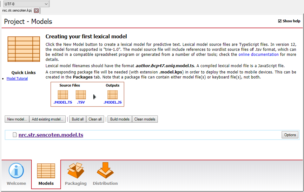Viewport: 304px width, 192px height.
Task: Click the .MODEL.TS source file icon
Action: click(63, 95)
